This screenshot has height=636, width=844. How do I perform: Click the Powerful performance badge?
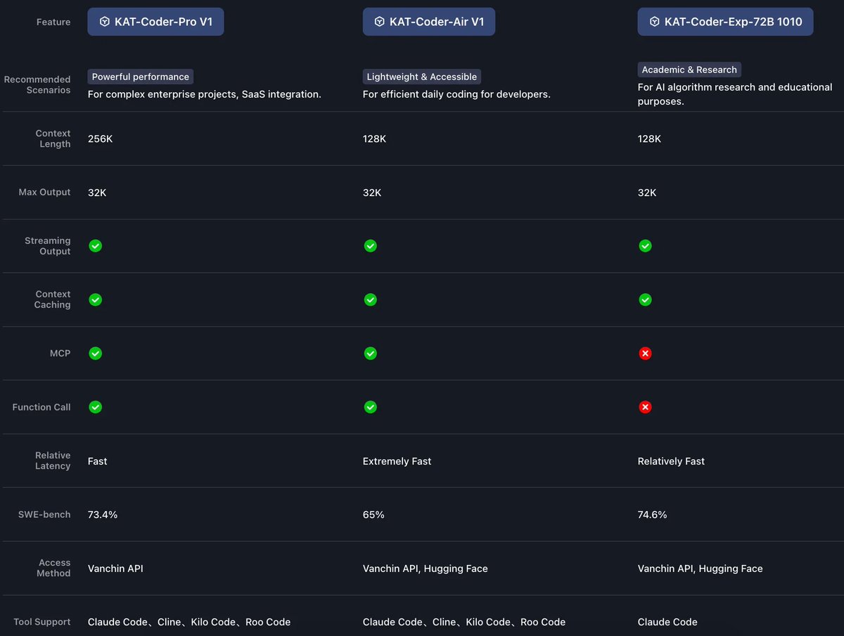140,77
